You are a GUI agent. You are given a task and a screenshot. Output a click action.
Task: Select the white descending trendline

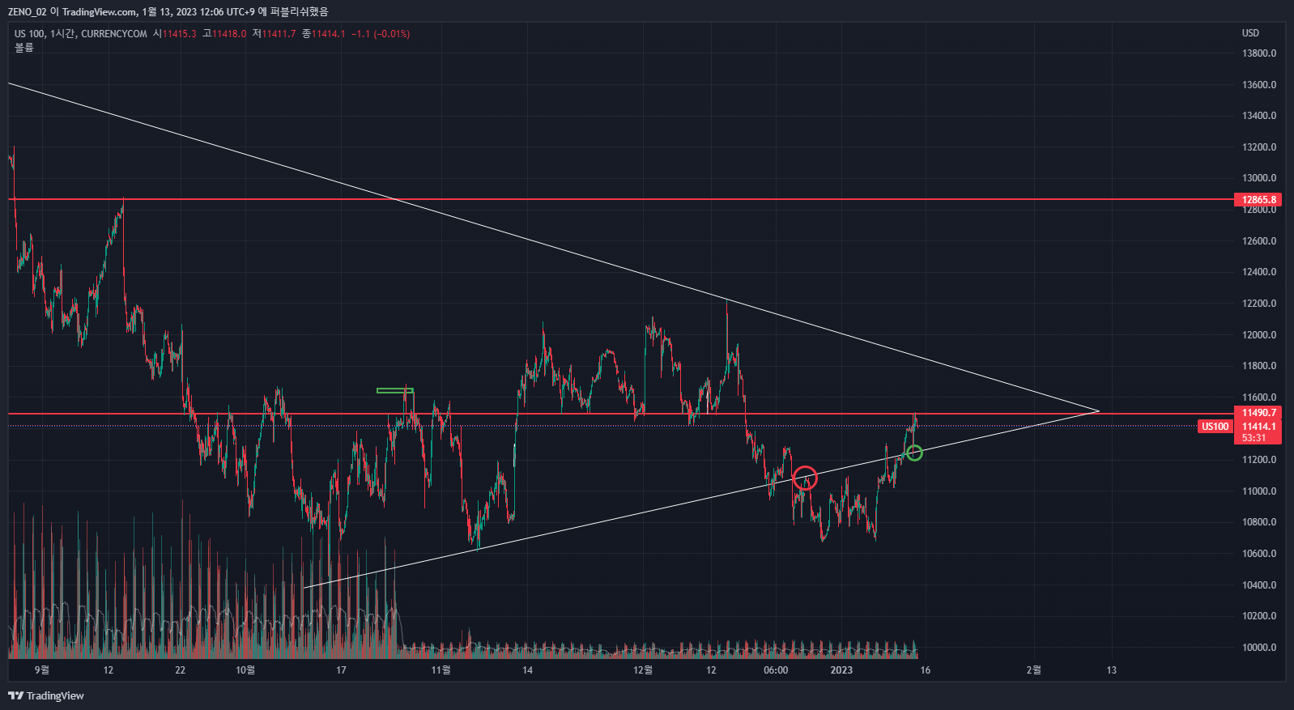[554, 247]
